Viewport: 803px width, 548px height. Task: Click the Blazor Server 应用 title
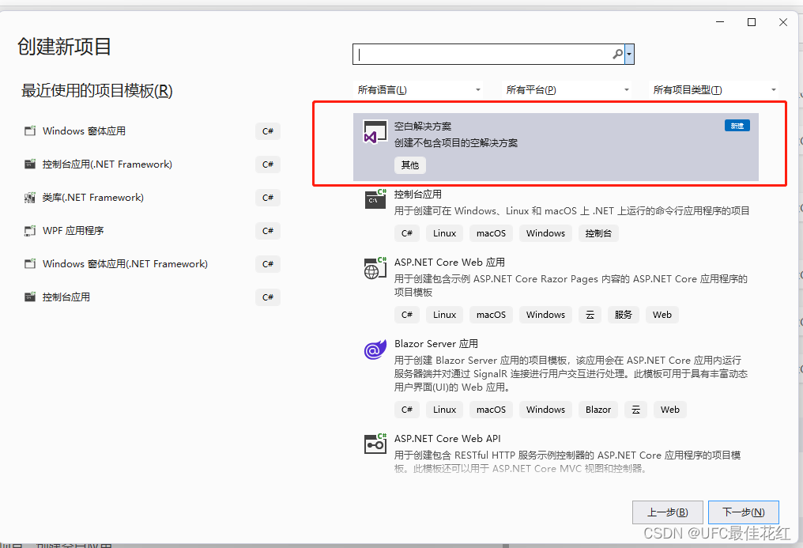[435, 344]
